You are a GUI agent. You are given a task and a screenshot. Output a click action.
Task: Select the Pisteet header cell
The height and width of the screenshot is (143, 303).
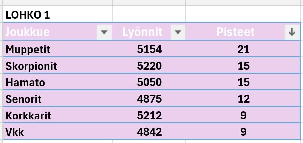click(x=235, y=32)
